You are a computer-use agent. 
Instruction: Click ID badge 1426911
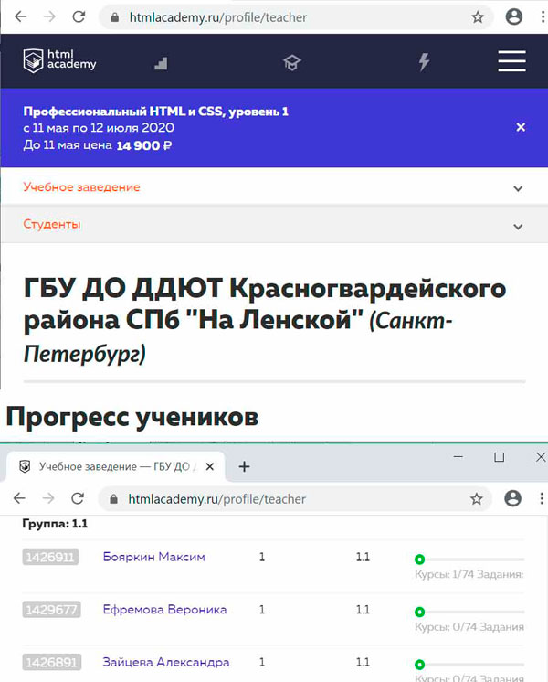click(x=50, y=557)
